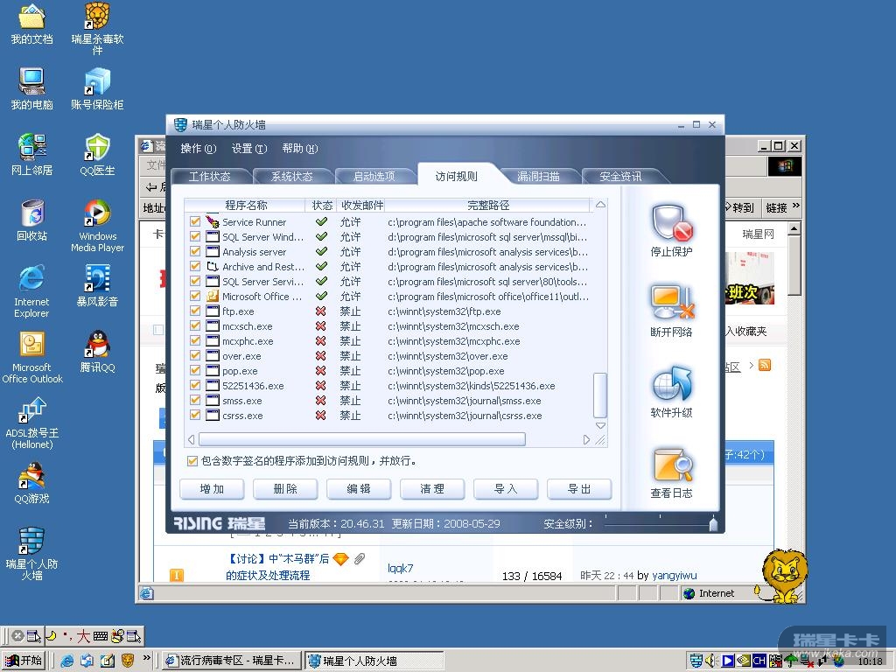
Task: Click the 删除 delete button
Action: [x=285, y=489]
